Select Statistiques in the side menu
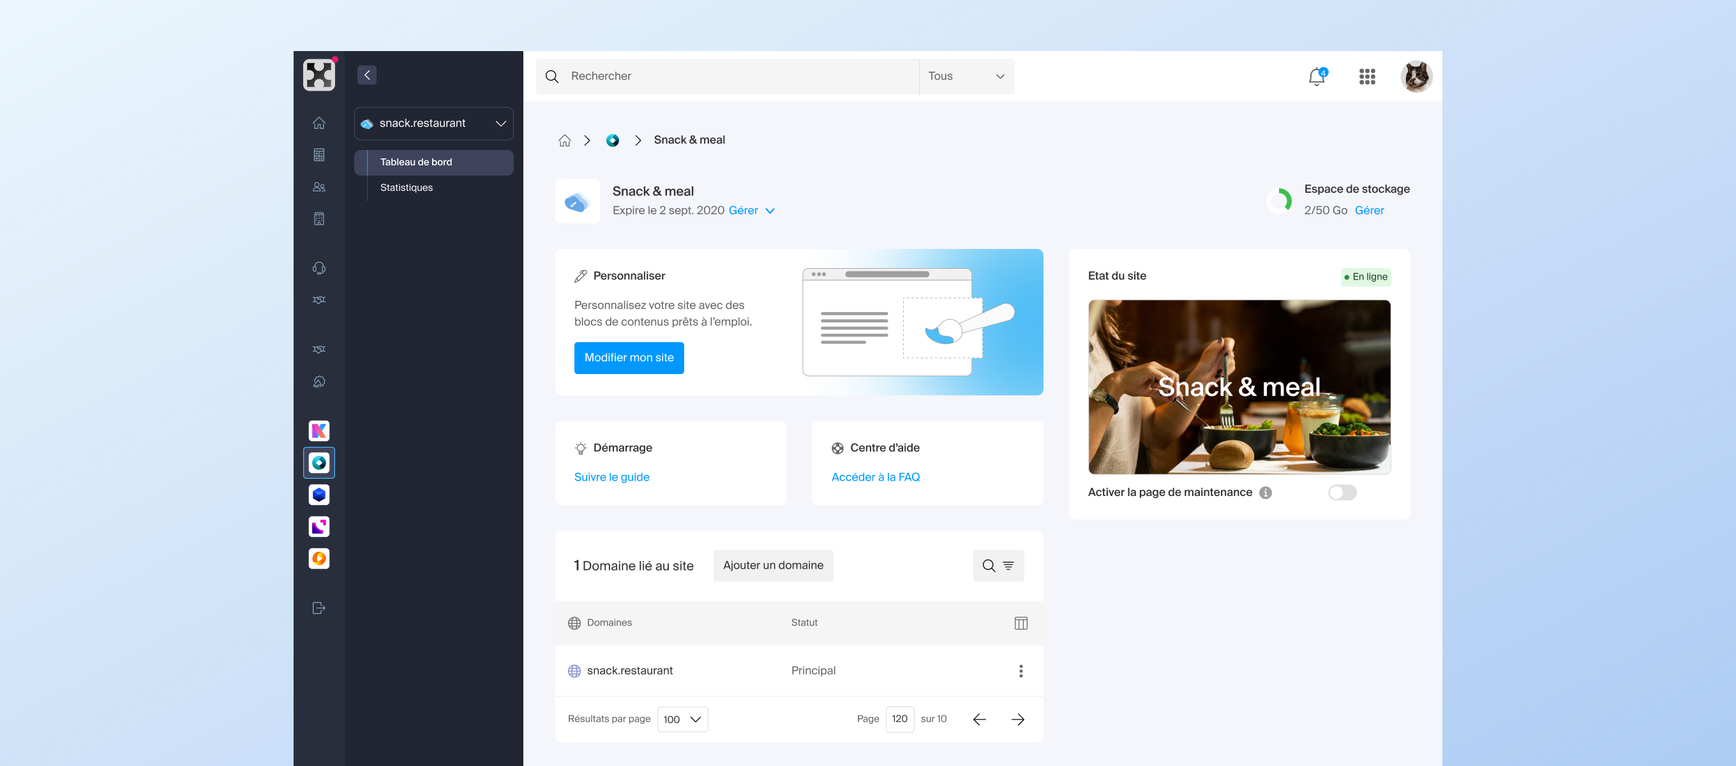The image size is (1736, 766). 407,188
